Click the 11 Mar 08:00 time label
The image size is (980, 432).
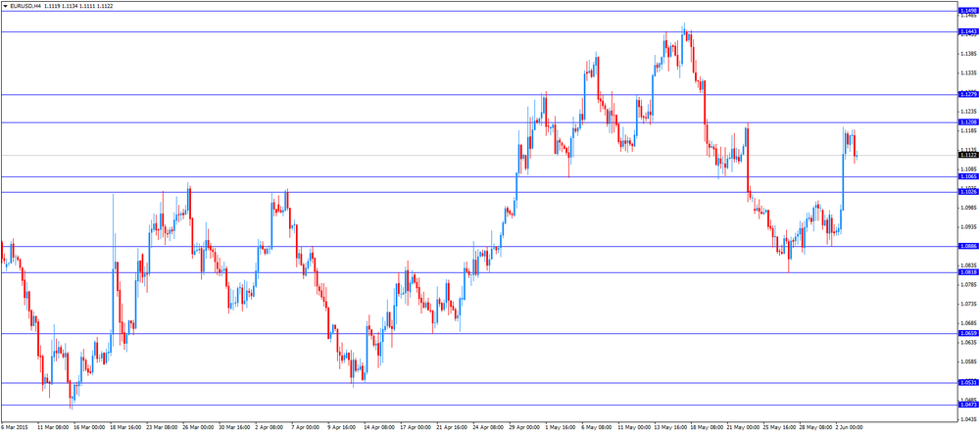53,427
